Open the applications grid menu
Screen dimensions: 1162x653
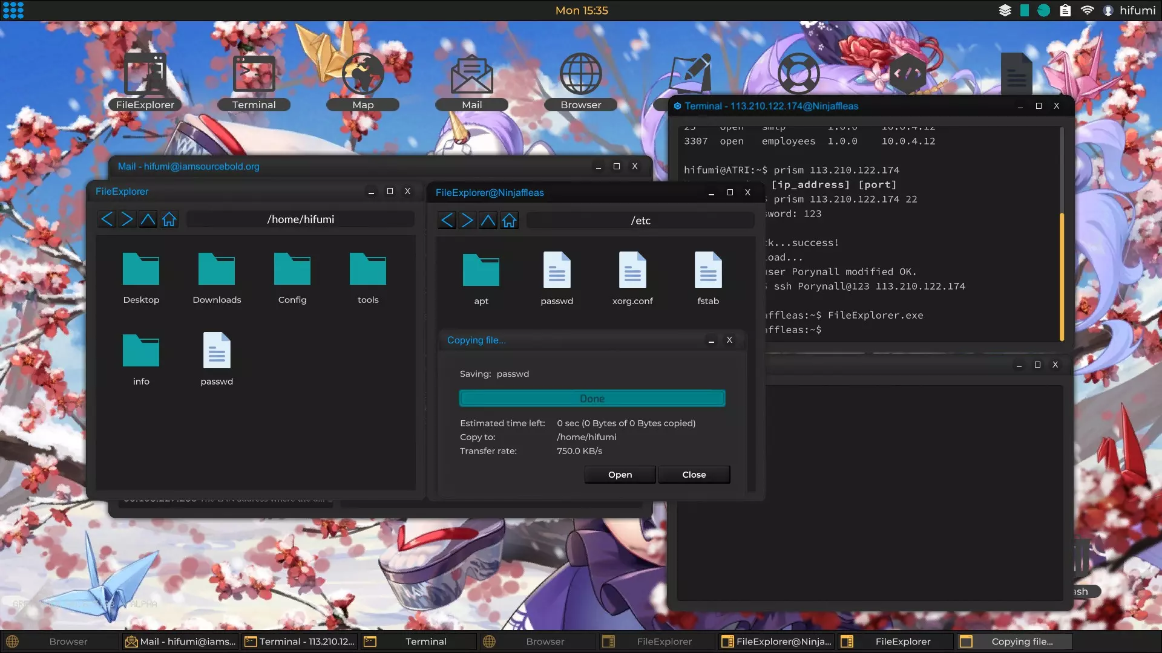point(13,10)
